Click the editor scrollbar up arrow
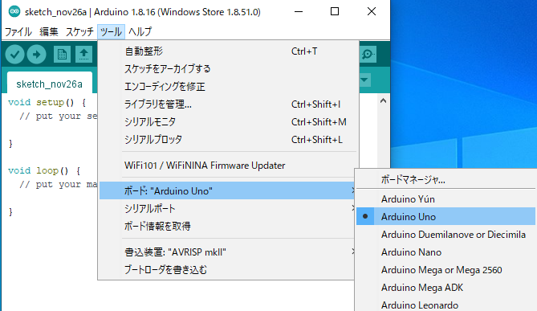537x311 pixels. [383, 100]
